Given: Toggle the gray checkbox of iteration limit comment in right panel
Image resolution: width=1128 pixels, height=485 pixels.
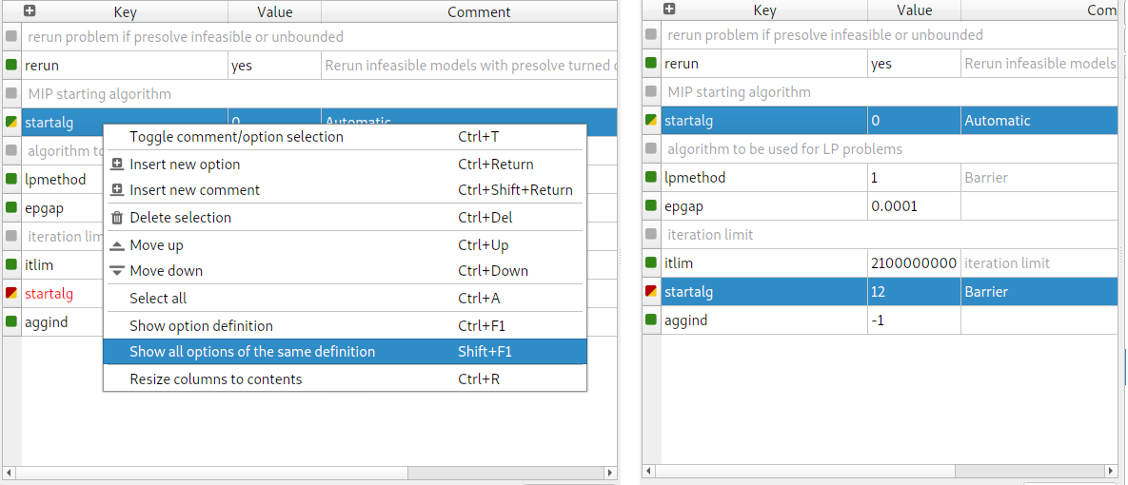Looking at the screenshot, I should click(651, 235).
